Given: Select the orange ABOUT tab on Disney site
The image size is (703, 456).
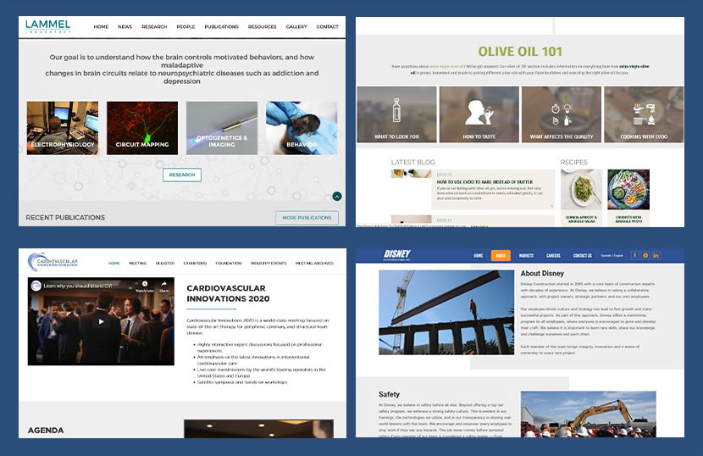Looking at the screenshot, I should [x=501, y=255].
